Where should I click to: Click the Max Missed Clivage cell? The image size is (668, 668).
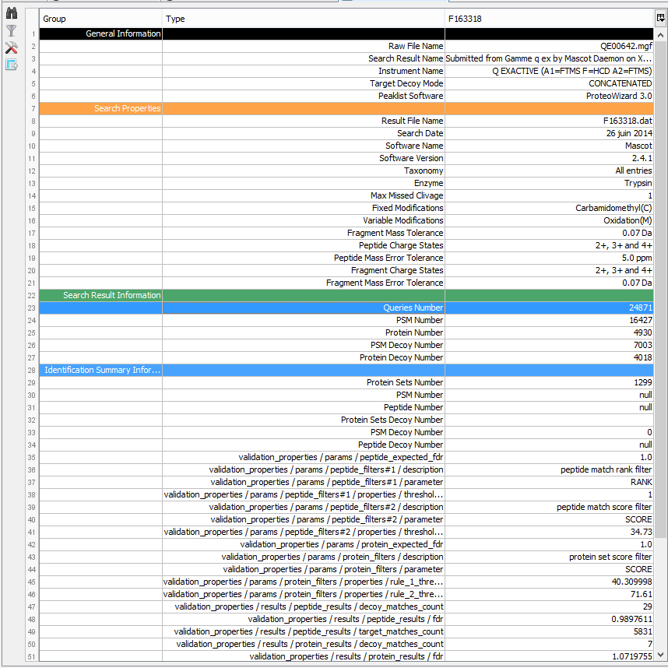pyautogui.click(x=304, y=195)
